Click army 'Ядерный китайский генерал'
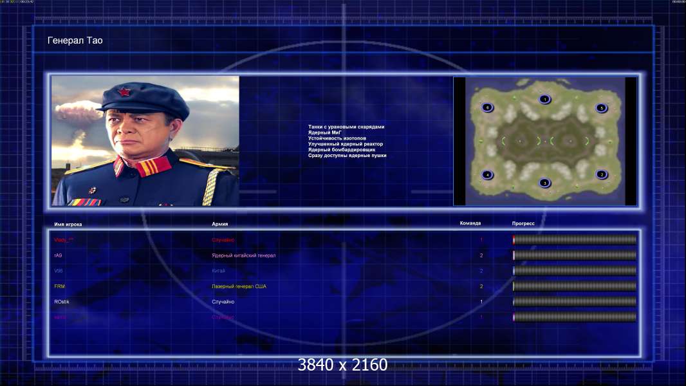This screenshot has height=386, width=686. click(244, 255)
